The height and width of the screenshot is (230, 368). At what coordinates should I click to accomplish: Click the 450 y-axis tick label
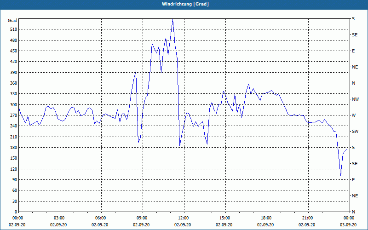[14, 51]
